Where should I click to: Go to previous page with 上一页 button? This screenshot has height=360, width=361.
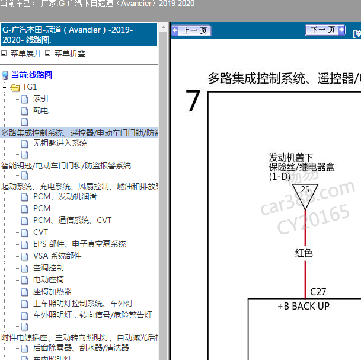[191, 30]
